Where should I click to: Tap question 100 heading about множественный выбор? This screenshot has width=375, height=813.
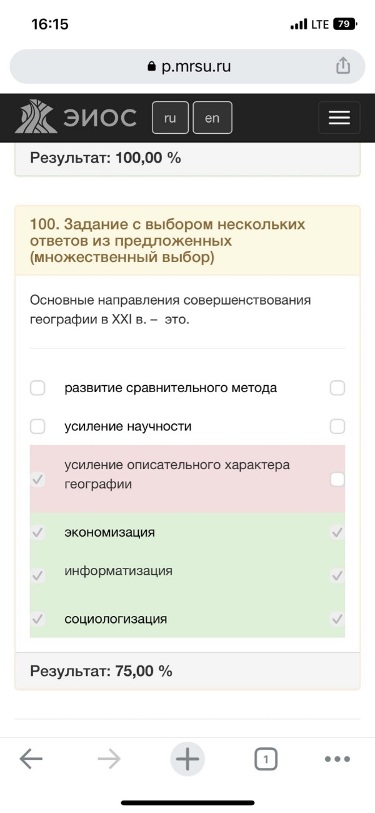pos(167,241)
